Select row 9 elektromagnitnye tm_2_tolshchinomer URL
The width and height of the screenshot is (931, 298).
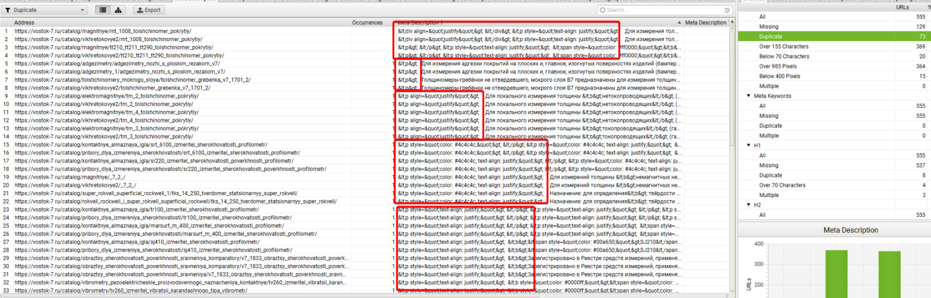pos(106,96)
